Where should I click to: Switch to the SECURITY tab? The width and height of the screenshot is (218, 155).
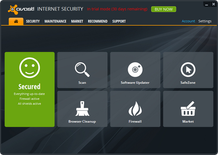33,21
